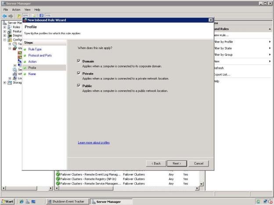Image resolution: width=274 pixels, height=205 pixels.
Task: Go to Action step in wizard
Action: point(32,61)
